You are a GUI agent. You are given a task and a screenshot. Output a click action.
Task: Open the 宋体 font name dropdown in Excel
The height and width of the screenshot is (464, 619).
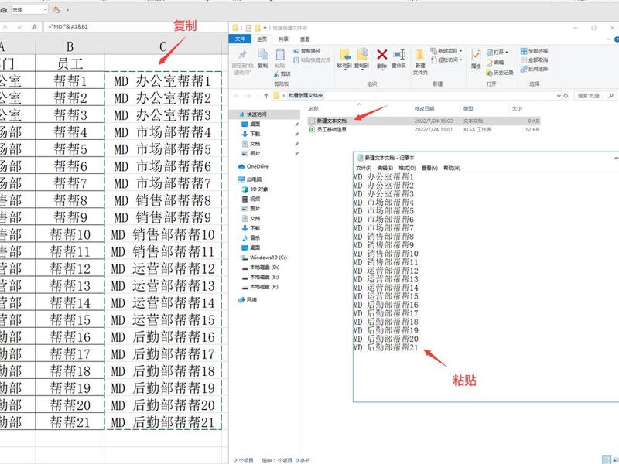click(45, 9)
